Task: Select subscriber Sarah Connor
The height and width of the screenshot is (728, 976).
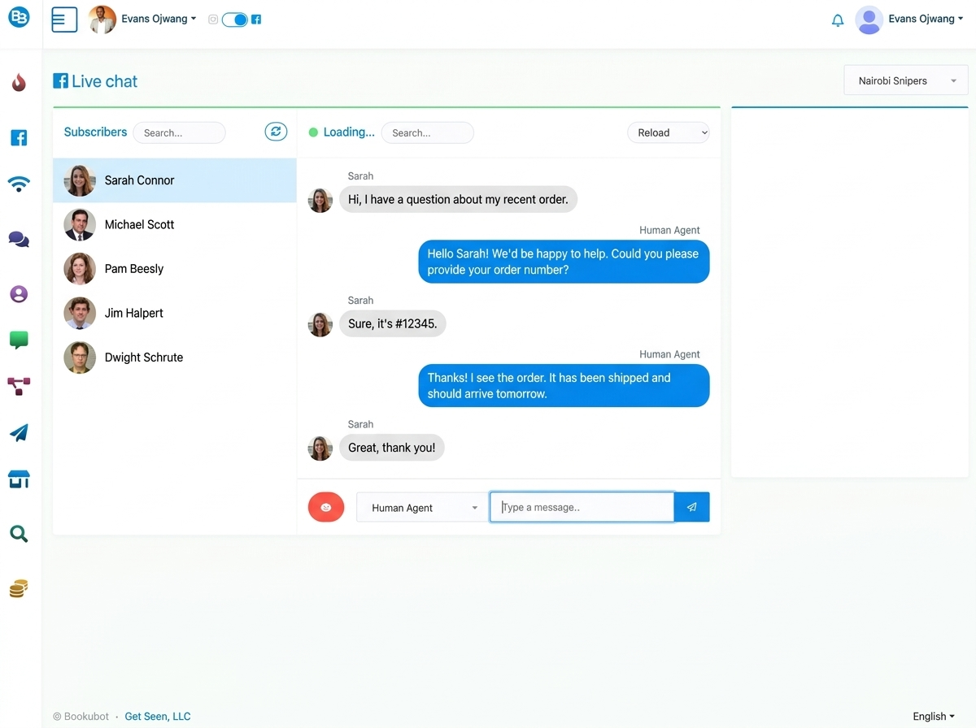Action: 175,180
